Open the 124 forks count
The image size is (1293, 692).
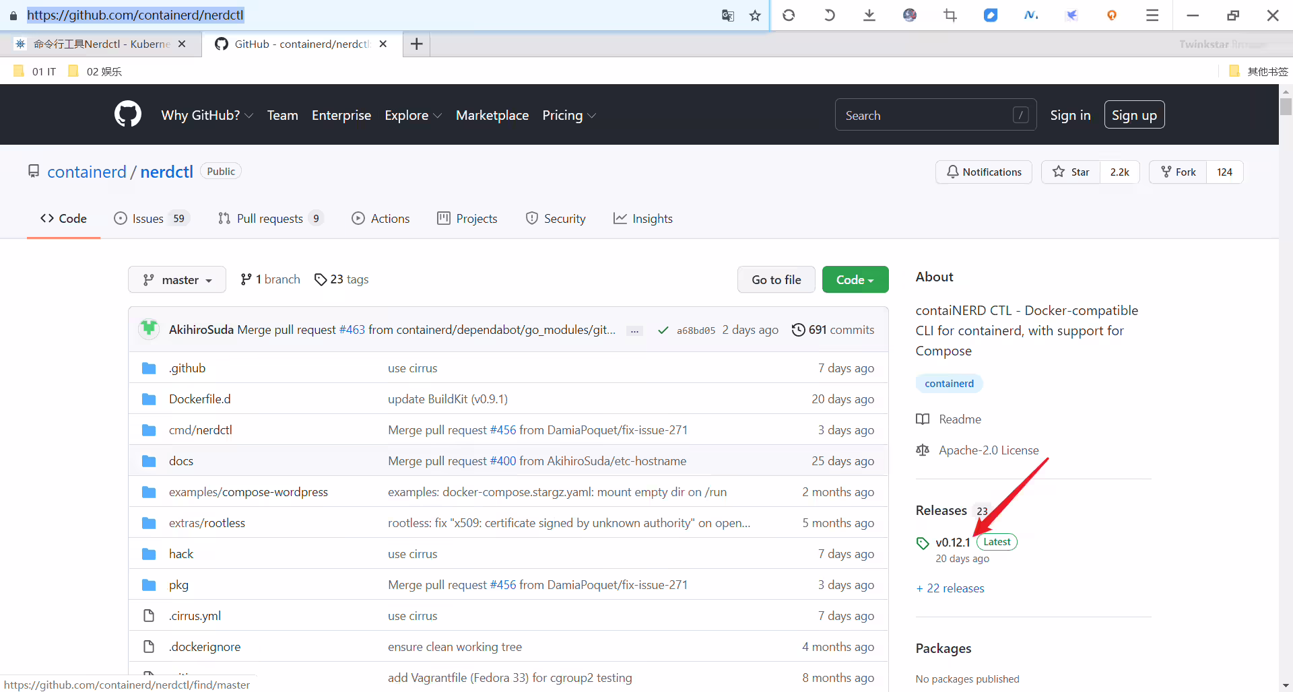click(x=1224, y=172)
